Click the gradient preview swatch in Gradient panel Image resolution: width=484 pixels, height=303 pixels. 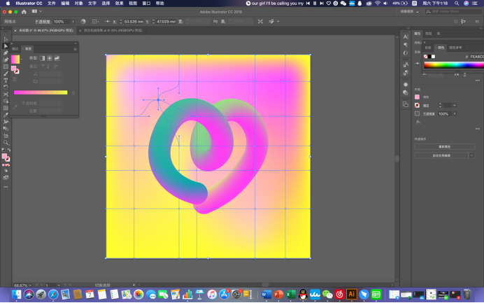(15, 59)
